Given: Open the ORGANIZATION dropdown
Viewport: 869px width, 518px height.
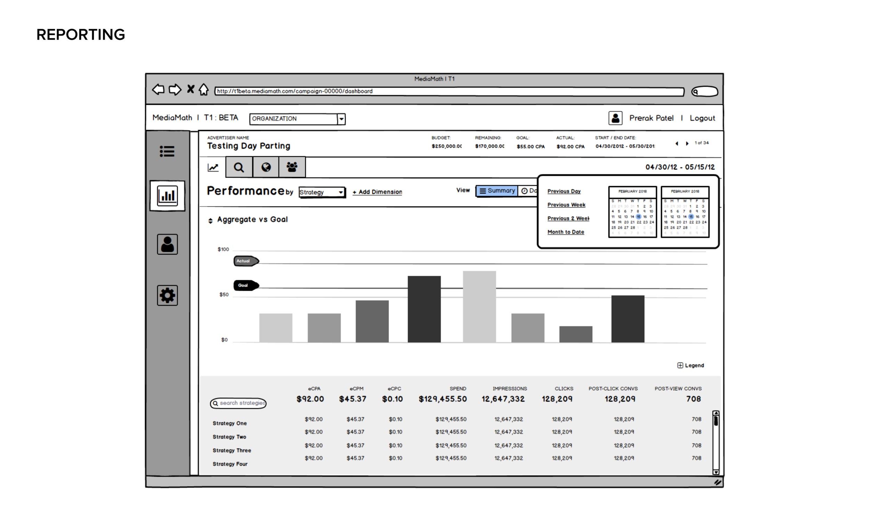Looking at the screenshot, I should [341, 119].
